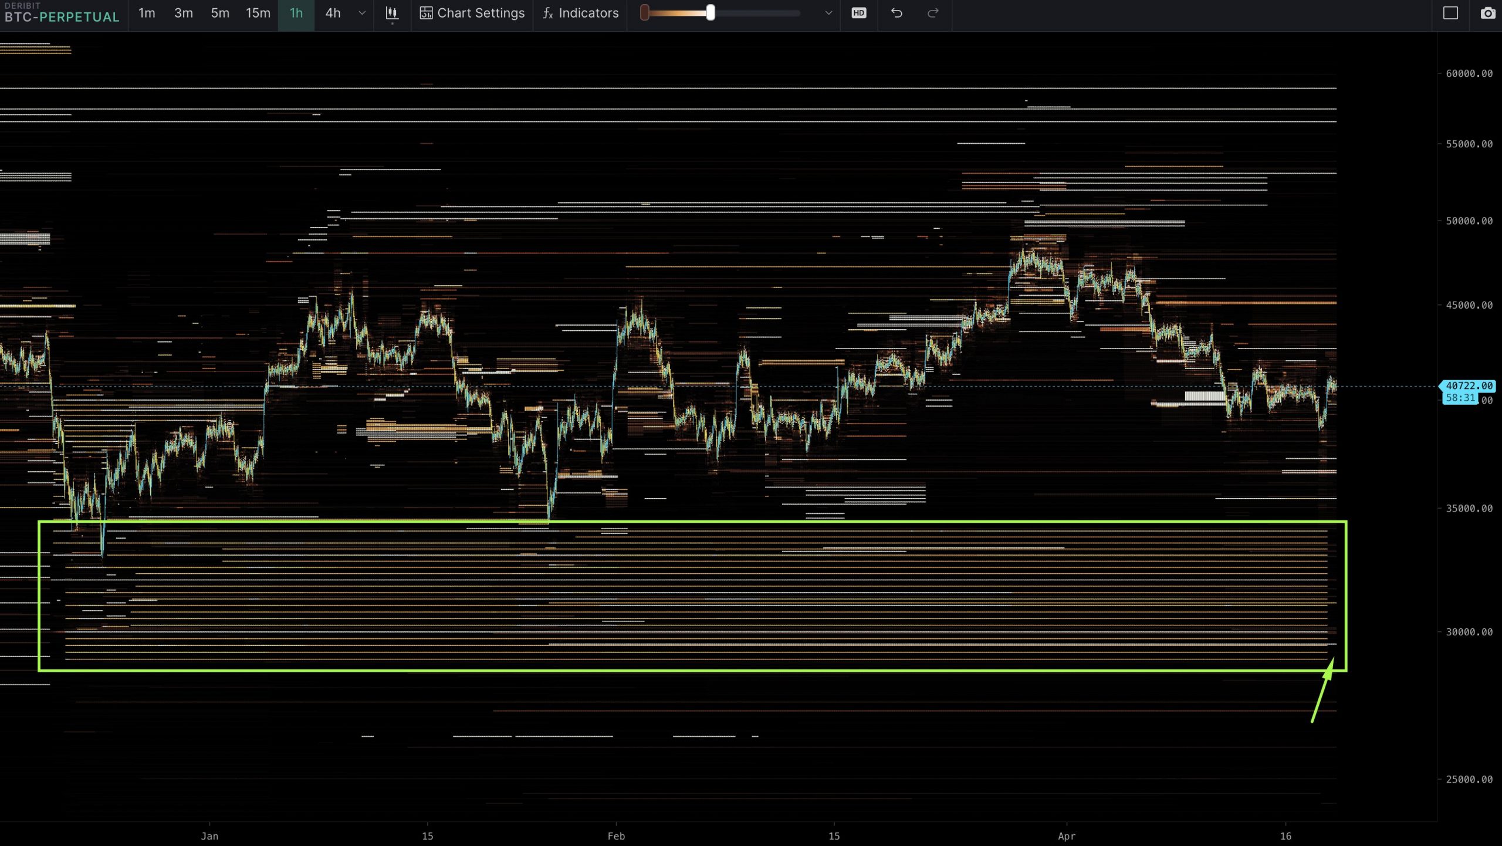The image size is (1502, 846).
Task: Open Chart Settings
Action: click(472, 13)
